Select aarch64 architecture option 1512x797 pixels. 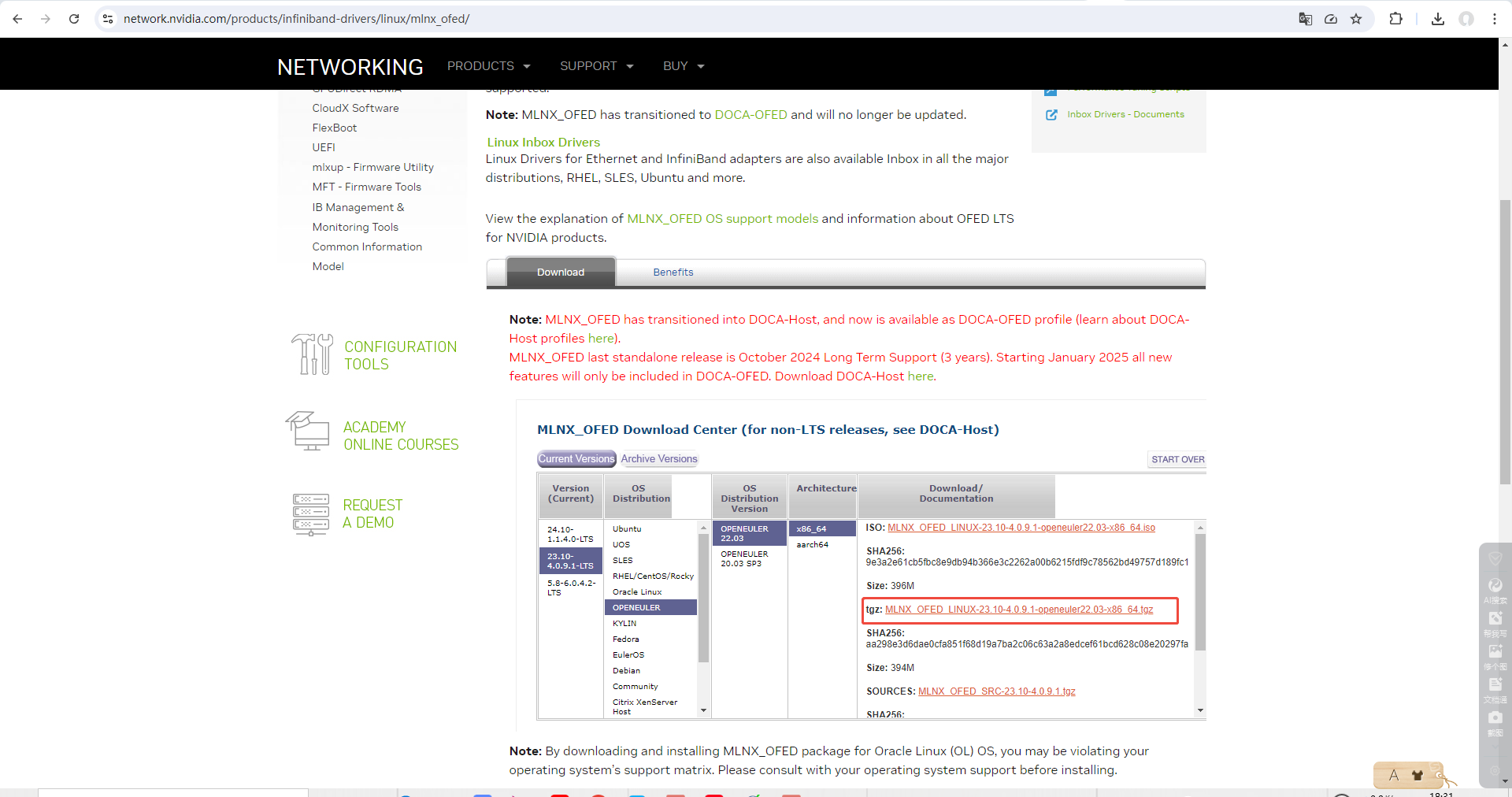pyautogui.click(x=812, y=545)
